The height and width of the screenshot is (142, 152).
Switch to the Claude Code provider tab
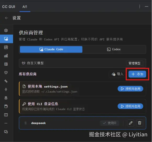[51, 49]
